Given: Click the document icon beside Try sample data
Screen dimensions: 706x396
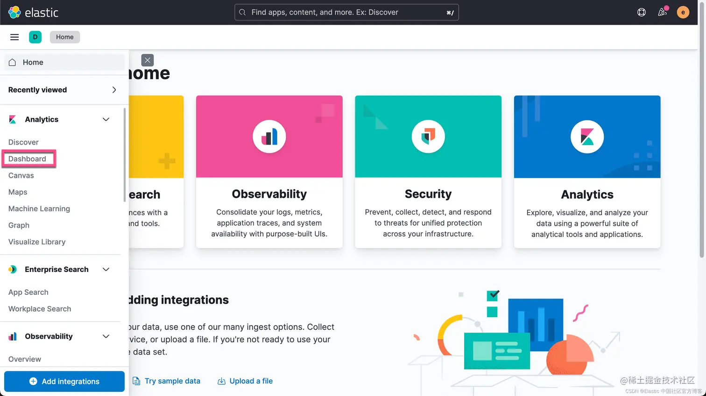Looking at the screenshot, I should [x=136, y=381].
